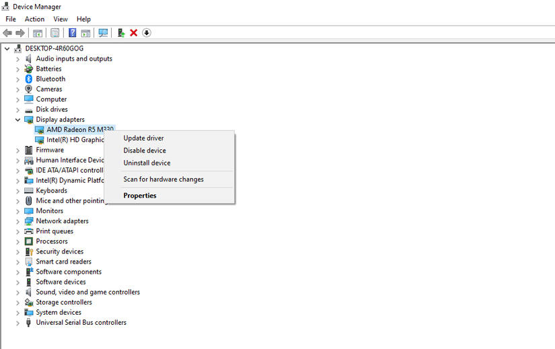Expand the Monitors node
The width and height of the screenshot is (555, 349).
(x=17, y=211)
